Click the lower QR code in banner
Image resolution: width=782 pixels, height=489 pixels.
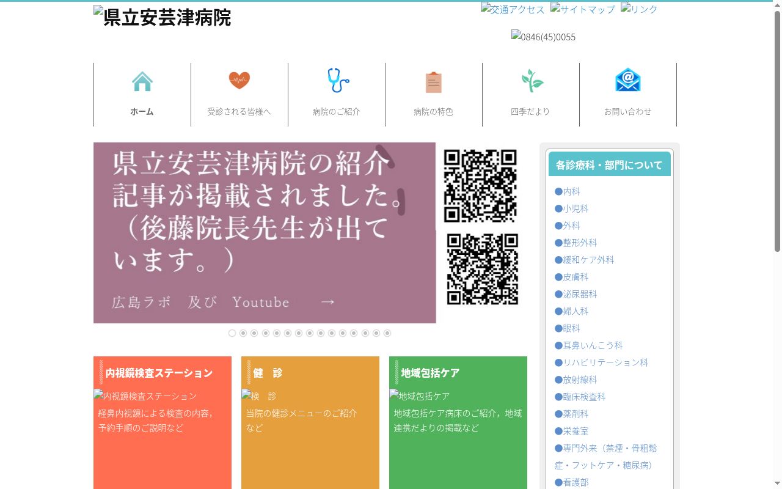pos(483,269)
